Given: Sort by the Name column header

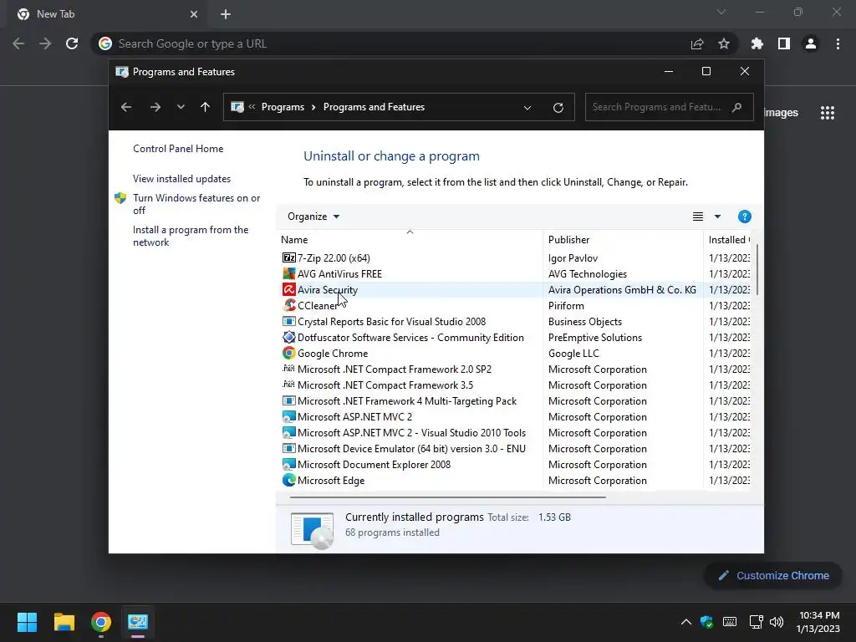Looking at the screenshot, I should (410, 239).
